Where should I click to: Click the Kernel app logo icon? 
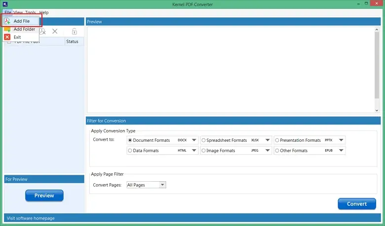[5, 4]
